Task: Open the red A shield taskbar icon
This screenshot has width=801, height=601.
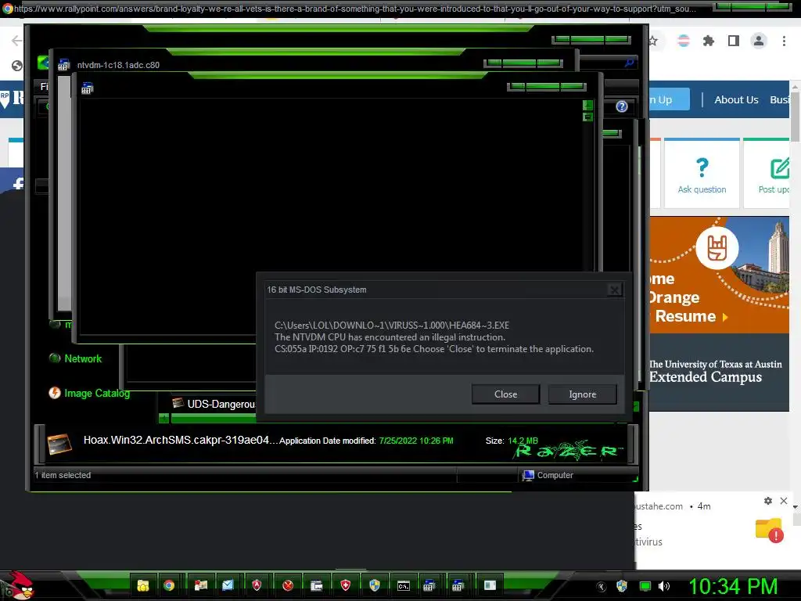Action: pos(257,585)
